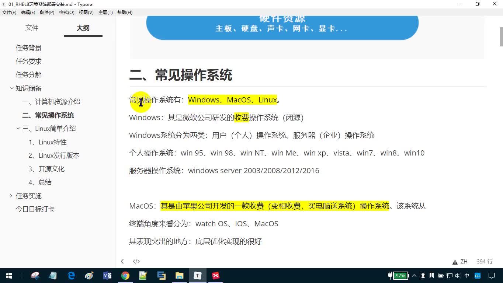Screen dimensions: 503x283
Task: Click ZH spell check language
Action: (464, 262)
